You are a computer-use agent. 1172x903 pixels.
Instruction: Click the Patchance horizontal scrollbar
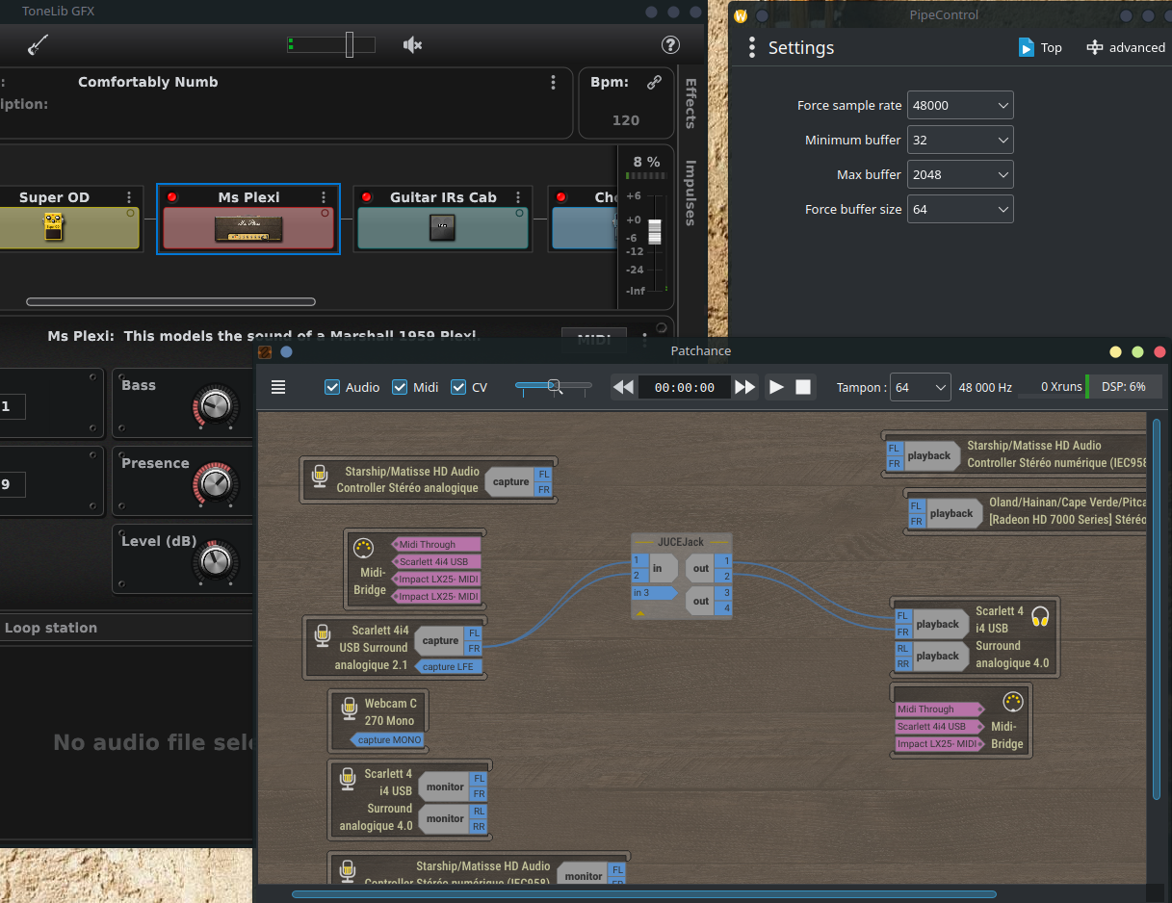pos(643,894)
